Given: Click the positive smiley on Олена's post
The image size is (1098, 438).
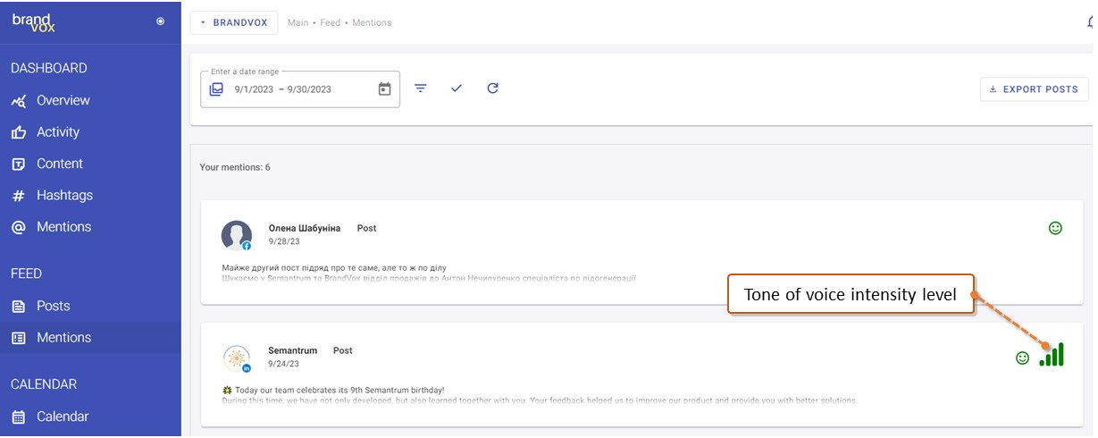Looking at the screenshot, I should tap(1055, 228).
